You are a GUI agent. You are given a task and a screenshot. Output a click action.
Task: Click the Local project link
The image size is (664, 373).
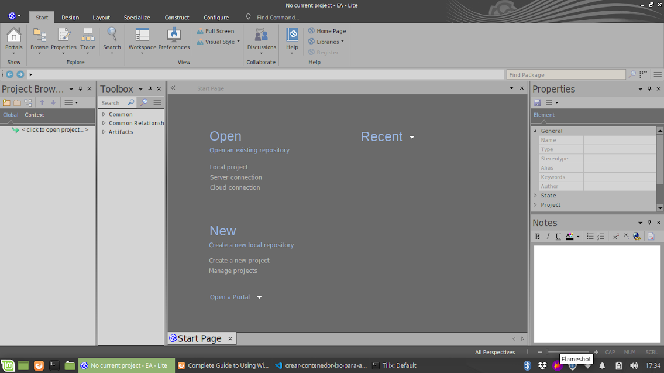[x=229, y=167]
